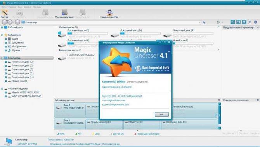
Task: Open the Сервис menu
Action: [x=28, y=7]
